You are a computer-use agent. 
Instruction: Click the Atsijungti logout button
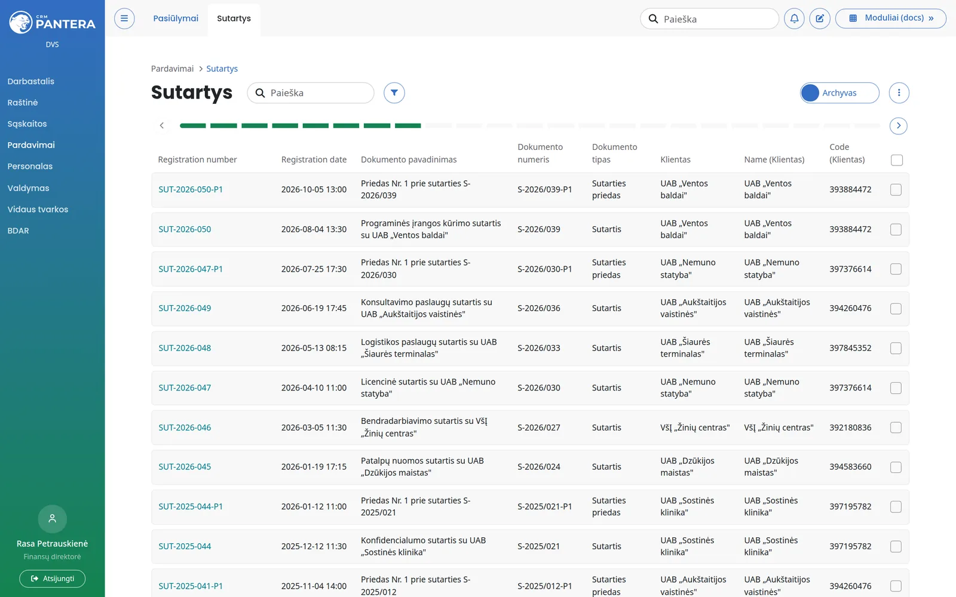pyautogui.click(x=53, y=578)
